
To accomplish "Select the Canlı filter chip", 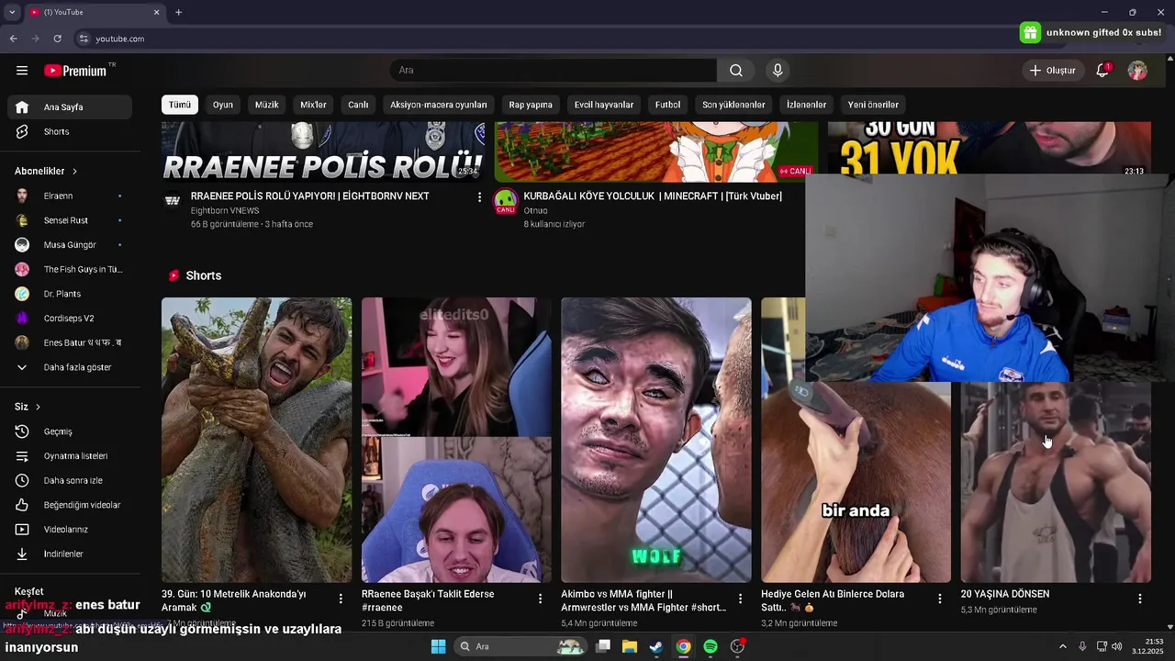I will tap(358, 105).
